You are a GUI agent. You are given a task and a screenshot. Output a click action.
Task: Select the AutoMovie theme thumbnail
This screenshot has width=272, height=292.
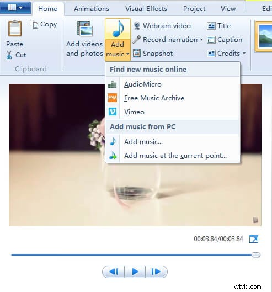(263, 36)
